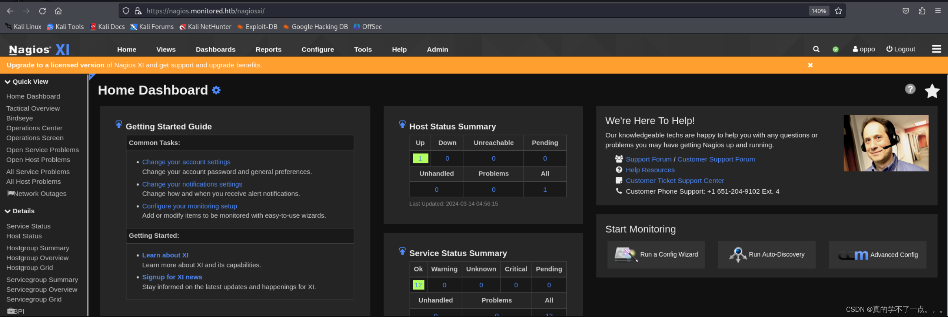Viewport: 948px width, 317px height.
Task: Open Operations Center in sidebar
Action: pos(34,128)
